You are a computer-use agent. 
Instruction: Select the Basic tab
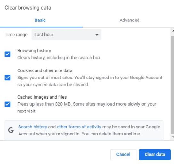(x=40, y=20)
